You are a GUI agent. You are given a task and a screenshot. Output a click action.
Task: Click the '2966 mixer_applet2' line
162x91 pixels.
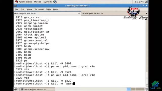31,38
